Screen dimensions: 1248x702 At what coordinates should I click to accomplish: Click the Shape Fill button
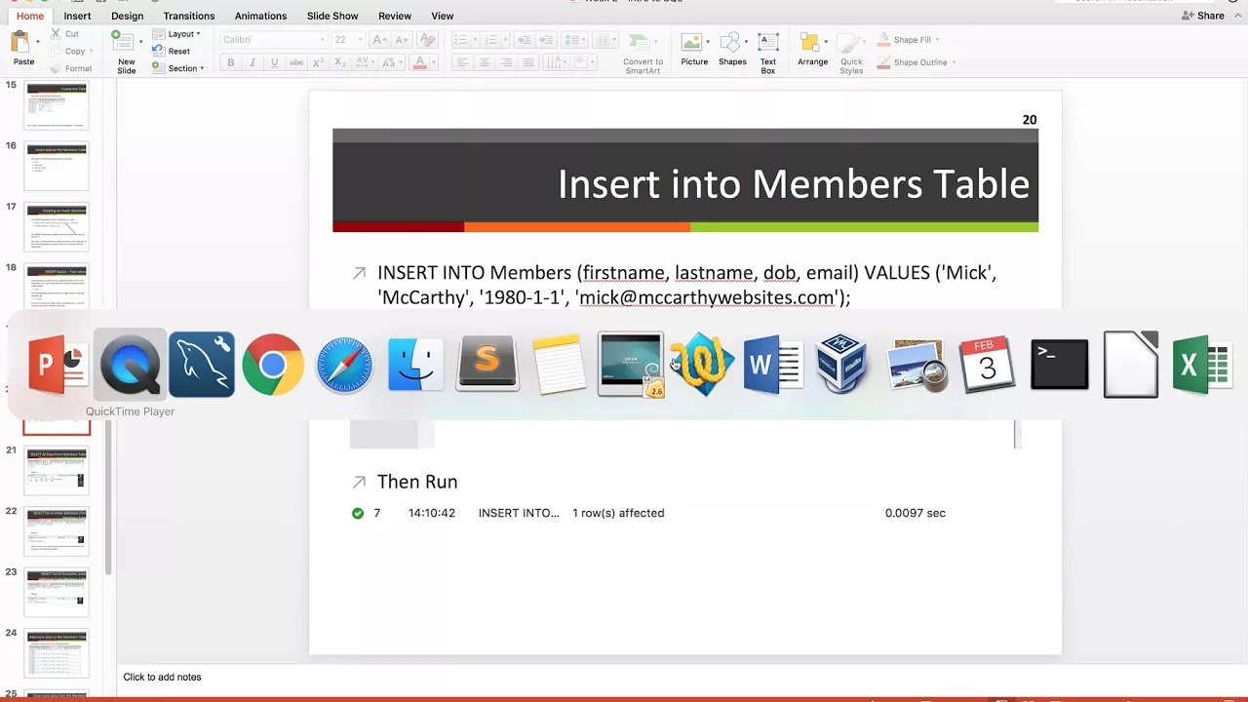(x=904, y=40)
